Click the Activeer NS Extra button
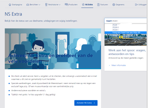The image size is (148, 108). pos(86,103)
